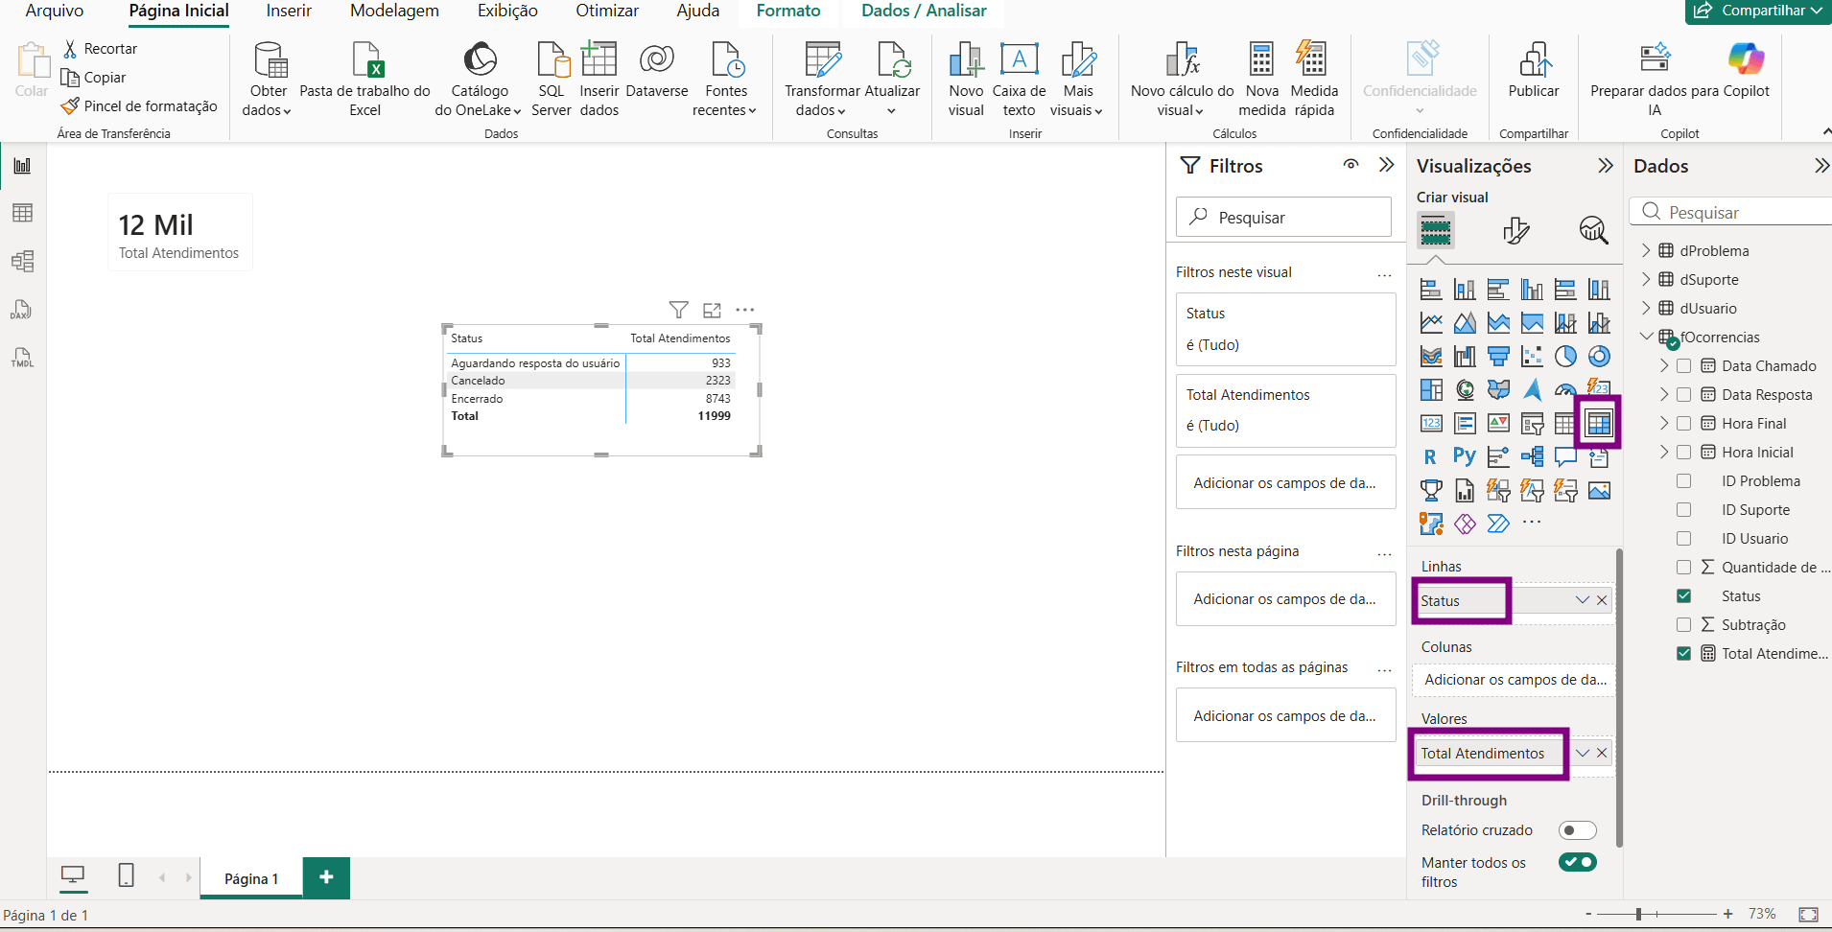Click the filter icon above the matrix visual
Image resolution: width=1832 pixels, height=932 pixels.
679,310
